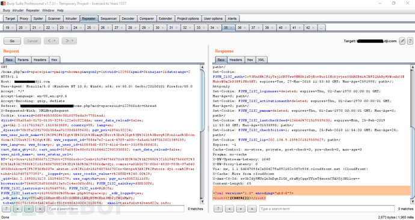
Task: Click the request search help icon
Action: (7, 209)
